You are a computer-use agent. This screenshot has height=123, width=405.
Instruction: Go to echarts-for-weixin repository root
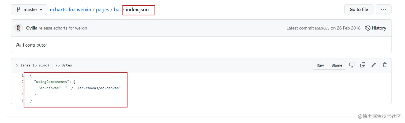click(x=71, y=10)
